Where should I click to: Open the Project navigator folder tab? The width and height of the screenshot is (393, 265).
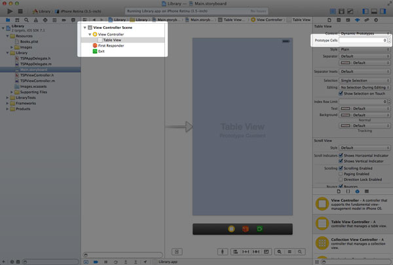coord(8,20)
